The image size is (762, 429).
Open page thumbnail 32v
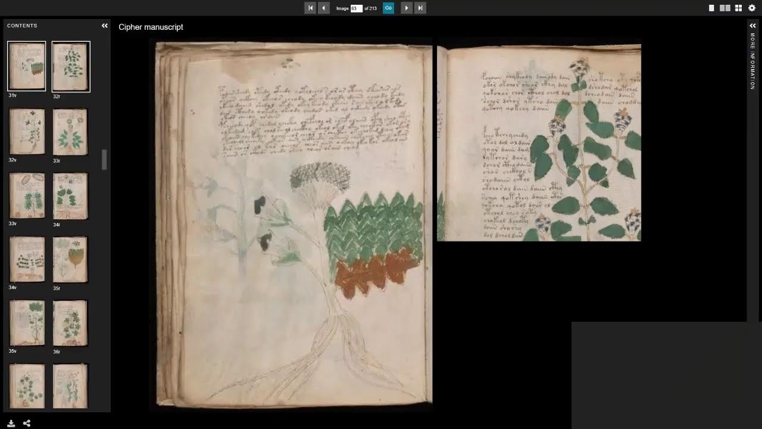coord(27,132)
